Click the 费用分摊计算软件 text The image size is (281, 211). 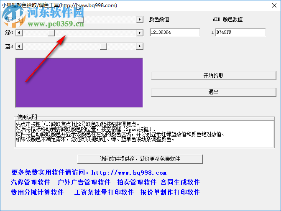coord(37,192)
